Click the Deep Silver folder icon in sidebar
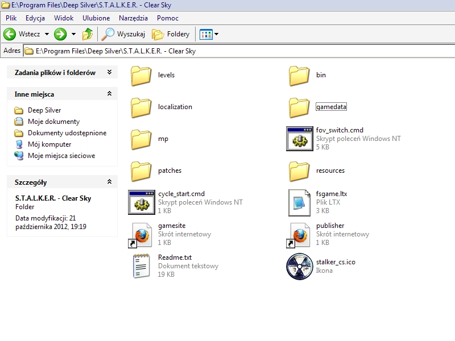The height and width of the screenshot is (341, 455). [19, 110]
